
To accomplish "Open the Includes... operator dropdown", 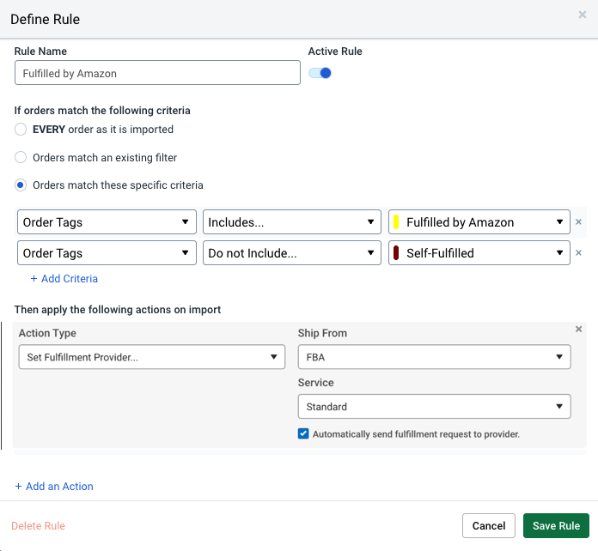I will coord(292,222).
